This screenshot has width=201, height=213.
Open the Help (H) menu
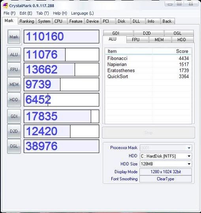[60, 13]
